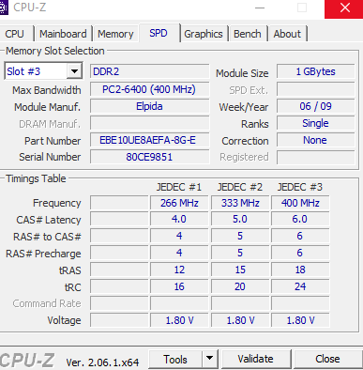This screenshot has height=370, width=363.
Task: Open the Tools button dropdown arrow
Action: [x=210, y=359]
